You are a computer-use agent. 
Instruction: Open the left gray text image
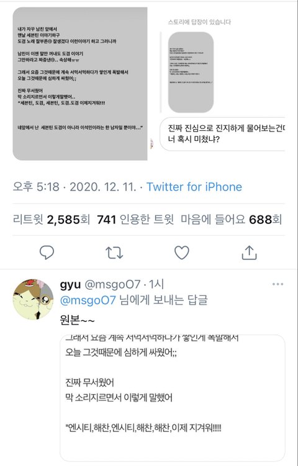pos(80,84)
